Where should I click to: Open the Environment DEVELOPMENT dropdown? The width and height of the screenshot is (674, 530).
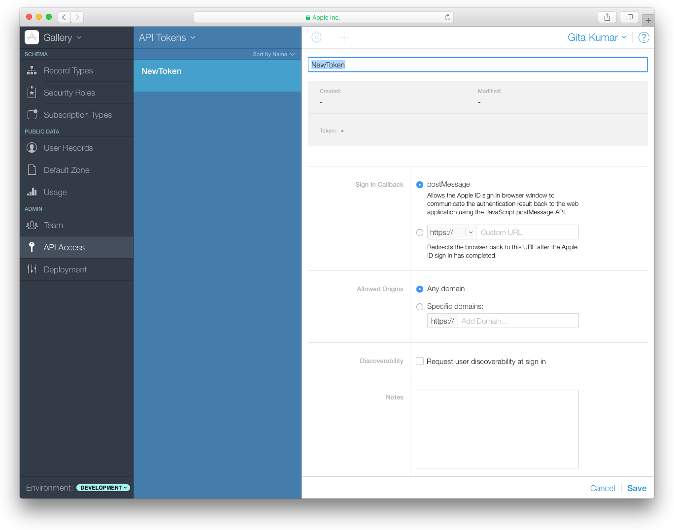pos(103,488)
